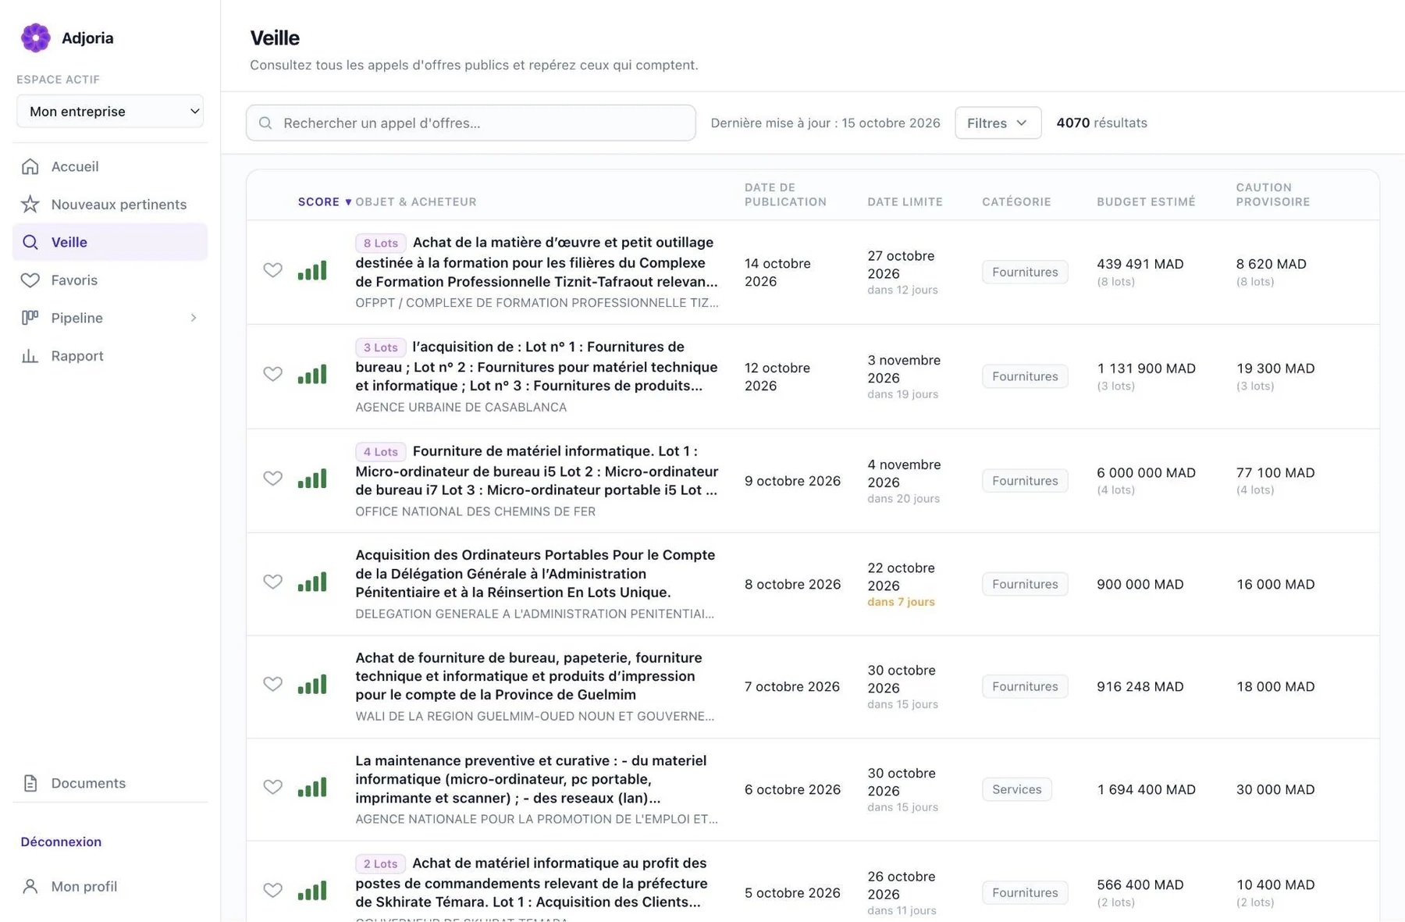The height and width of the screenshot is (922, 1405).
Task: Favorite the maintenance preventive et curative tender
Action: [272, 787]
